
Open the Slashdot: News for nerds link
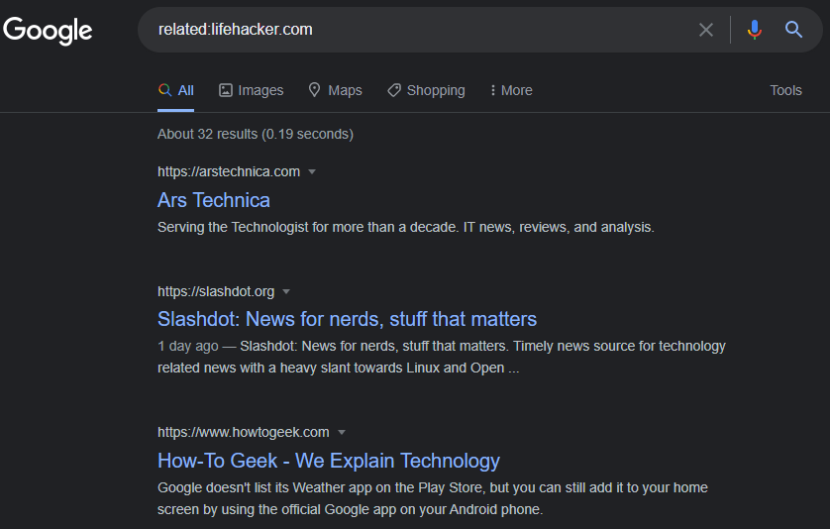pyautogui.click(x=348, y=319)
